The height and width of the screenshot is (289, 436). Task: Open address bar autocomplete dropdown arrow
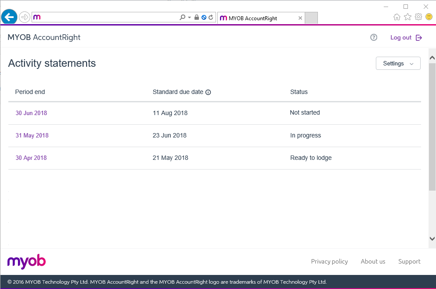190,18
